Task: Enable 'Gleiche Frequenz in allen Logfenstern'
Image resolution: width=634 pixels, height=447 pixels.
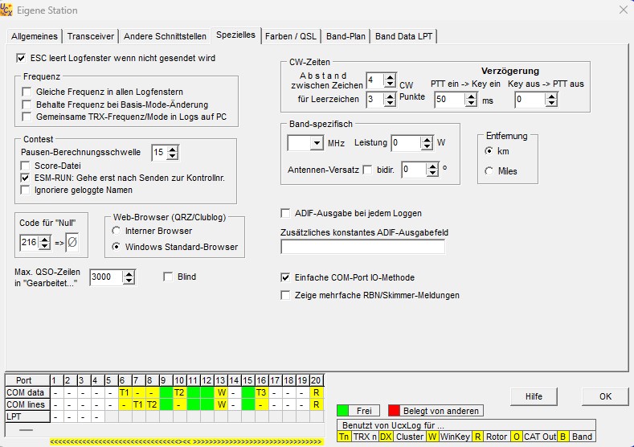Action: tap(27, 92)
